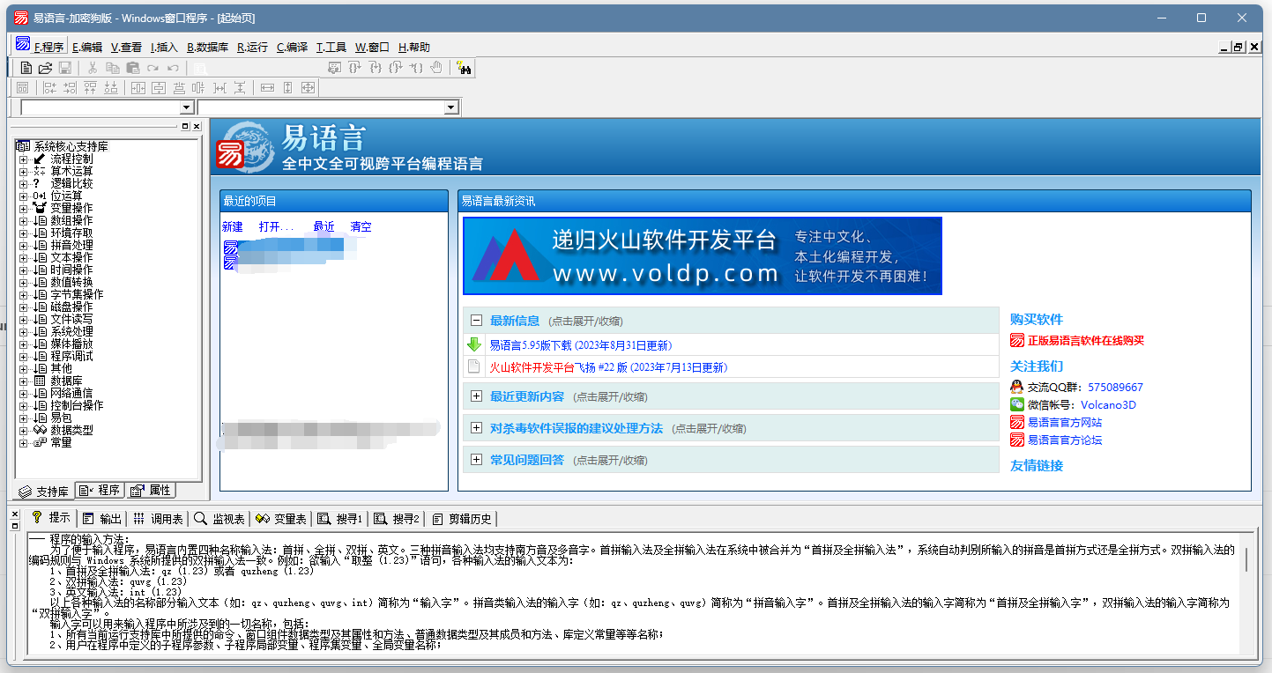Click the align-right layout toolbar icon
This screenshot has width=1272, height=673.
[70, 87]
